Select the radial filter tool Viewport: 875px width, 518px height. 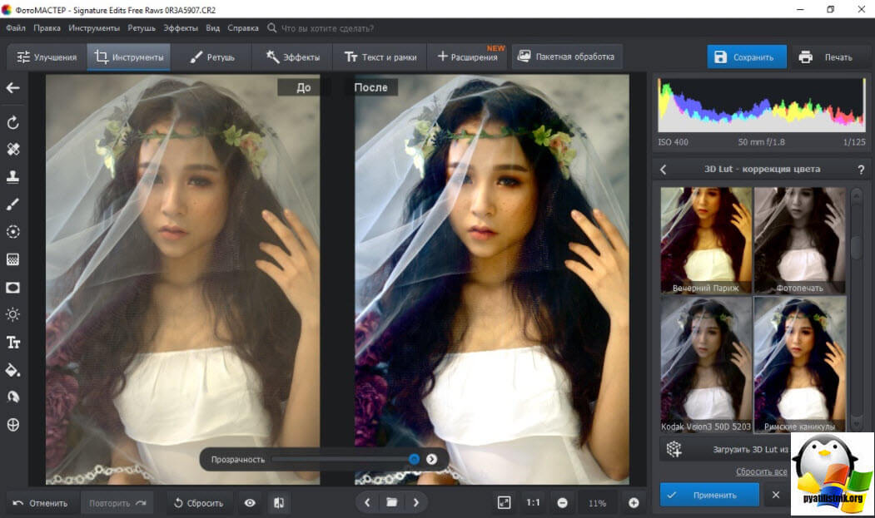(12, 231)
